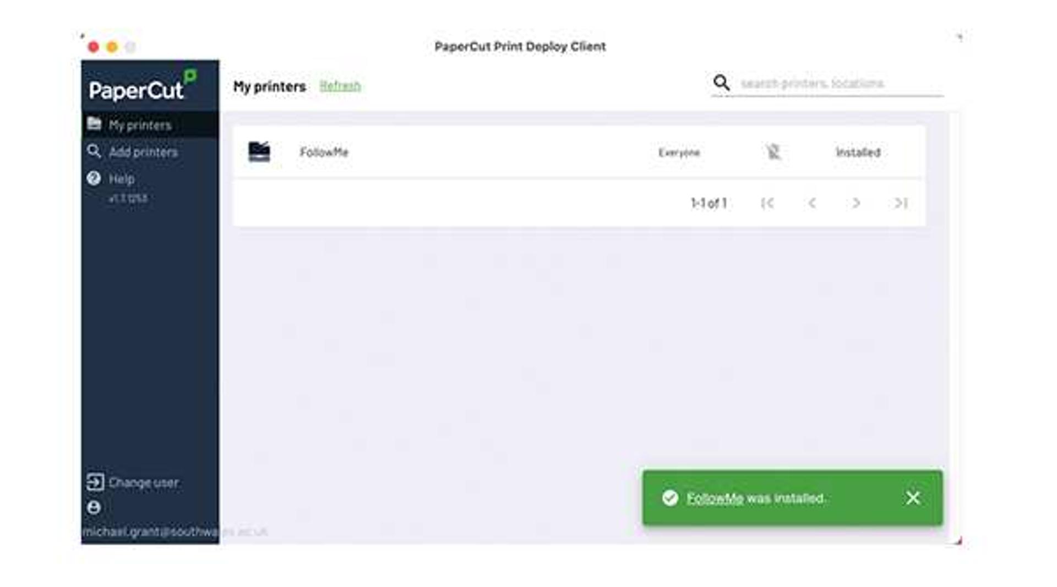
Task: Focus the search printers, locations field
Action: point(840,83)
